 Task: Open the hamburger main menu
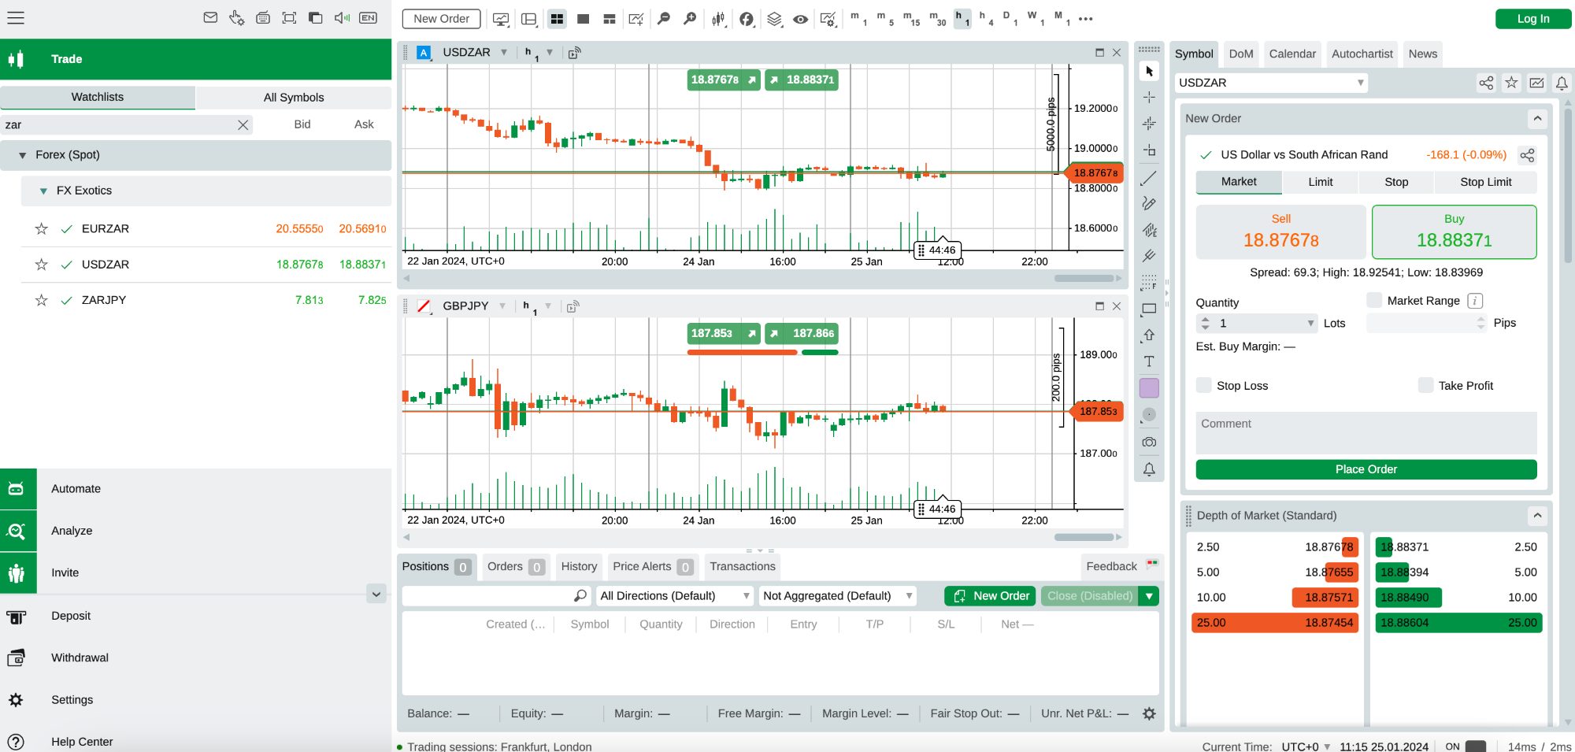coord(16,18)
